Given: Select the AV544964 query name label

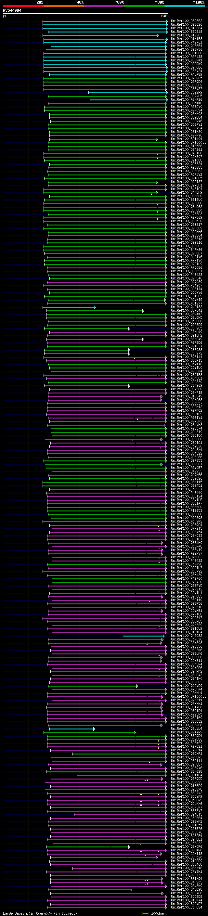Looking at the screenshot, I should click(x=12, y=11).
